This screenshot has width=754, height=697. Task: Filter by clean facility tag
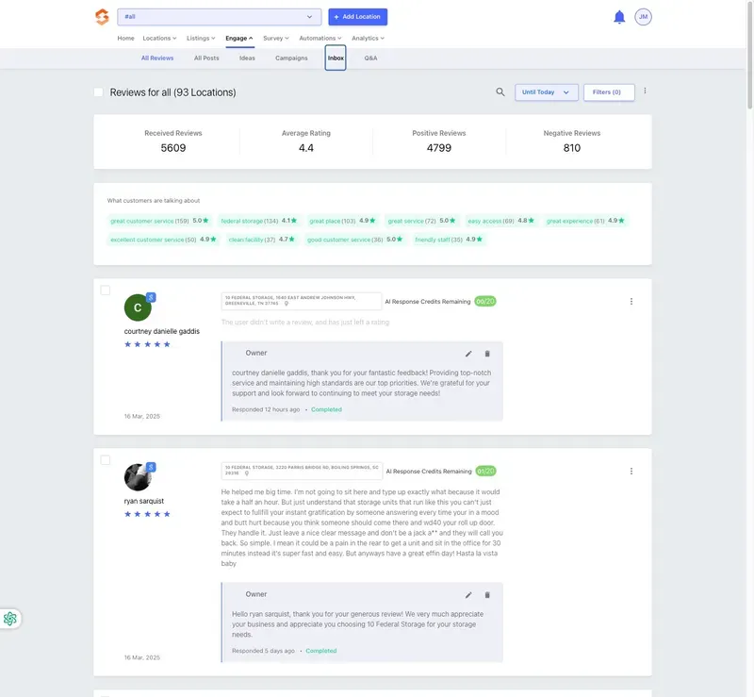[262, 240]
